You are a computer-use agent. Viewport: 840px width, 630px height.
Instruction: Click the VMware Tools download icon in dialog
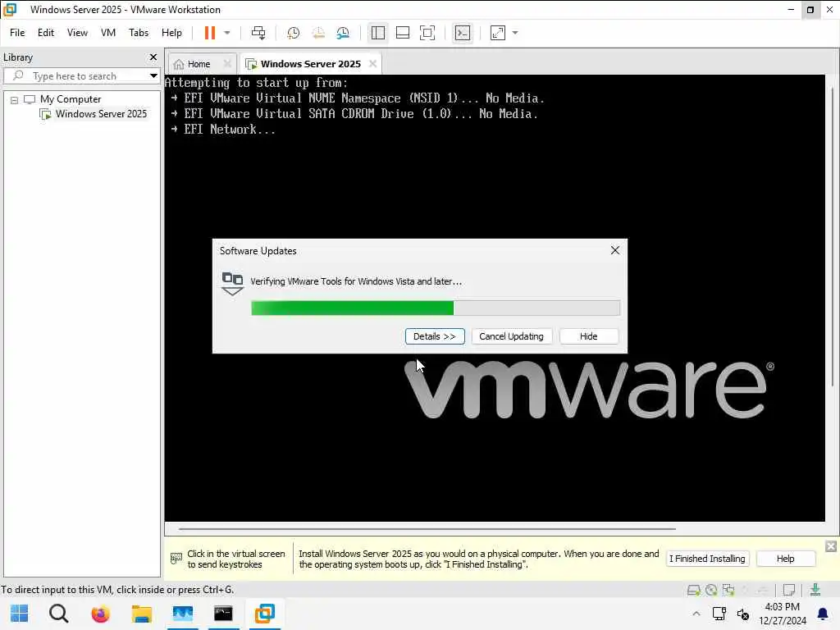tap(232, 283)
